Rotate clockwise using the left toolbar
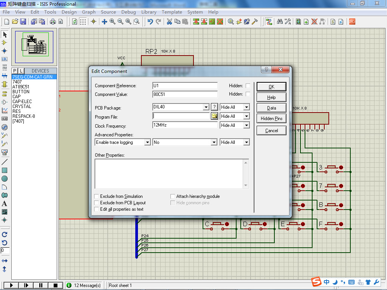The height and width of the screenshot is (290, 387). pyautogui.click(x=5, y=234)
